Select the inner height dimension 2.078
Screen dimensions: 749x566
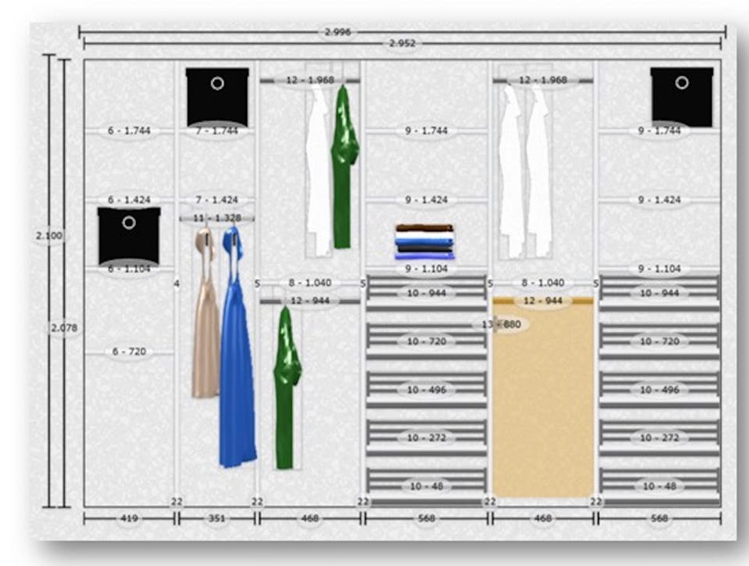(64, 328)
